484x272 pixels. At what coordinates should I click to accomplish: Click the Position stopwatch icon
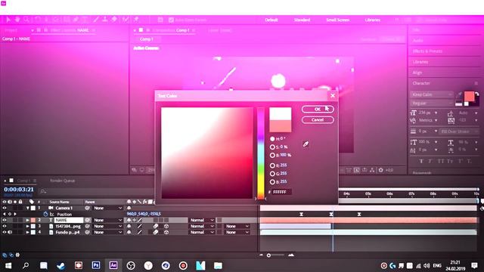coord(45,214)
